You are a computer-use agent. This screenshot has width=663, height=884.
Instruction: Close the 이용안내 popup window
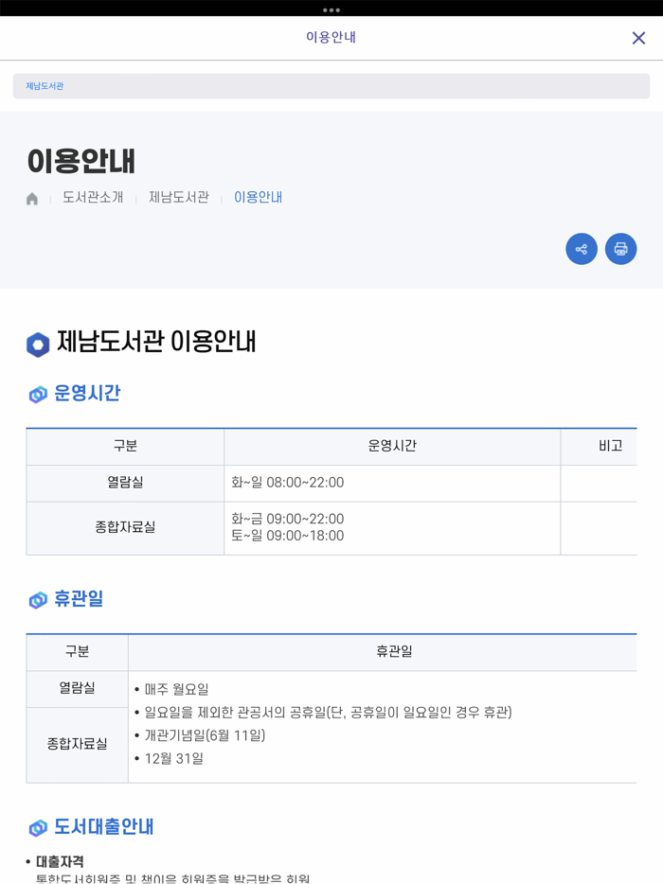pyautogui.click(x=640, y=38)
